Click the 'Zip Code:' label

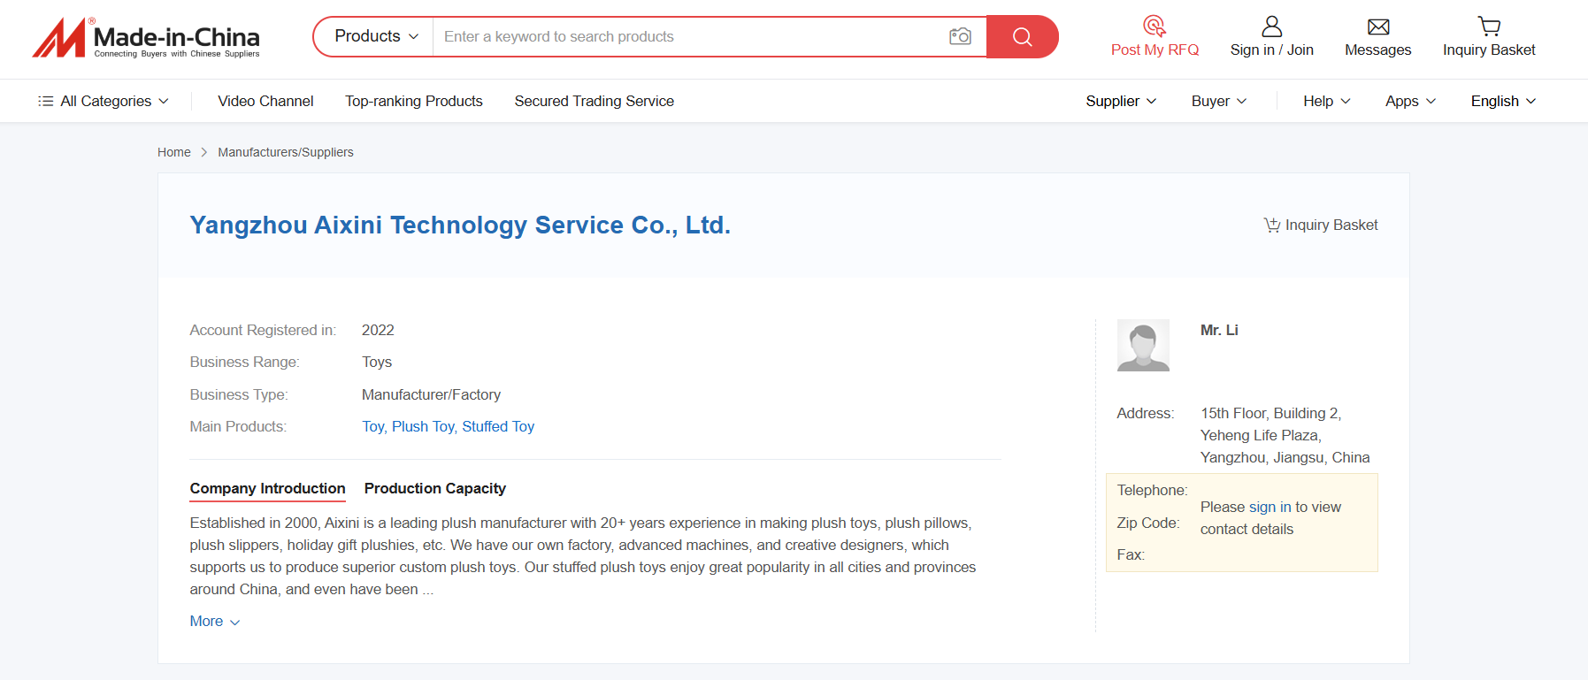(1148, 523)
